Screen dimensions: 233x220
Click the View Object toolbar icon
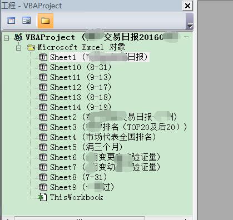coord(26,21)
